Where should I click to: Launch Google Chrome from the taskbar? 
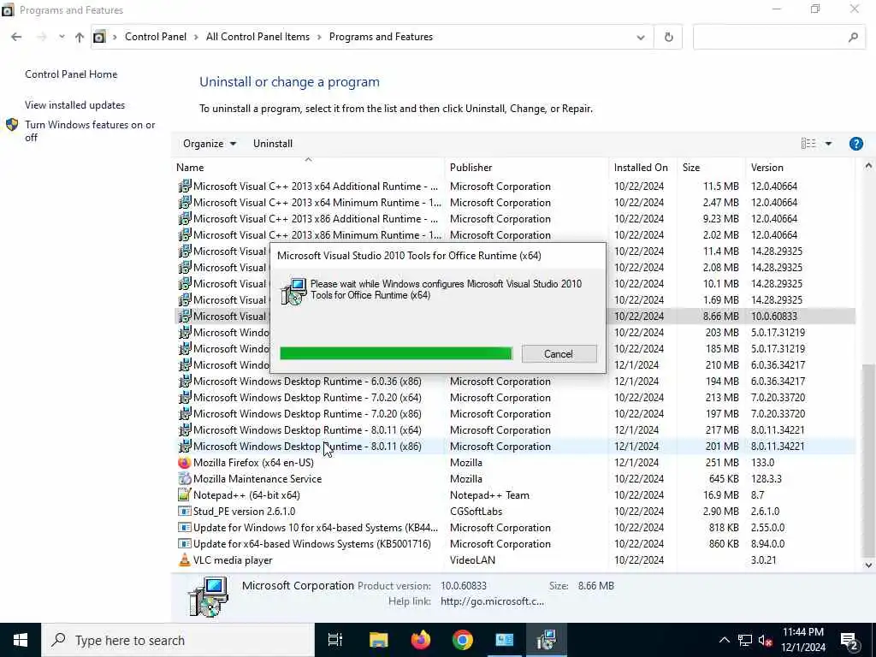[463, 640]
